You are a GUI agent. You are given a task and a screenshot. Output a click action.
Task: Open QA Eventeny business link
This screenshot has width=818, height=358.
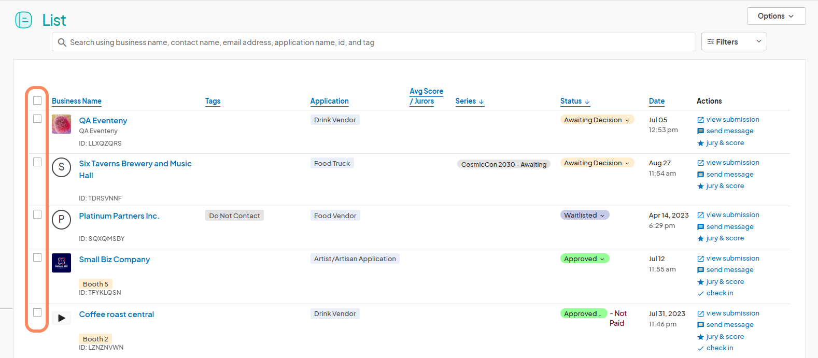103,120
